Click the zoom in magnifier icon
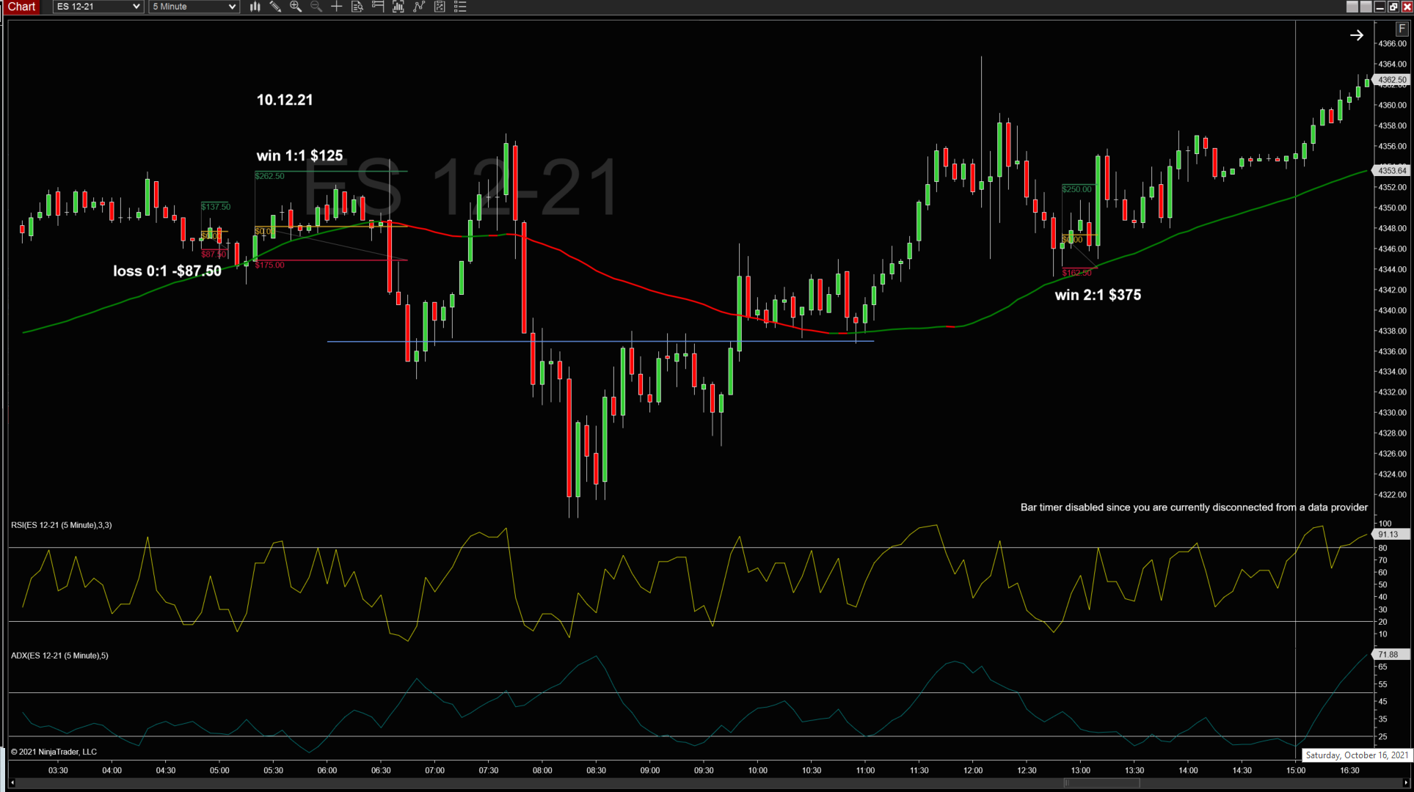Screen dimensions: 1414x792 [x=296, y=7]
